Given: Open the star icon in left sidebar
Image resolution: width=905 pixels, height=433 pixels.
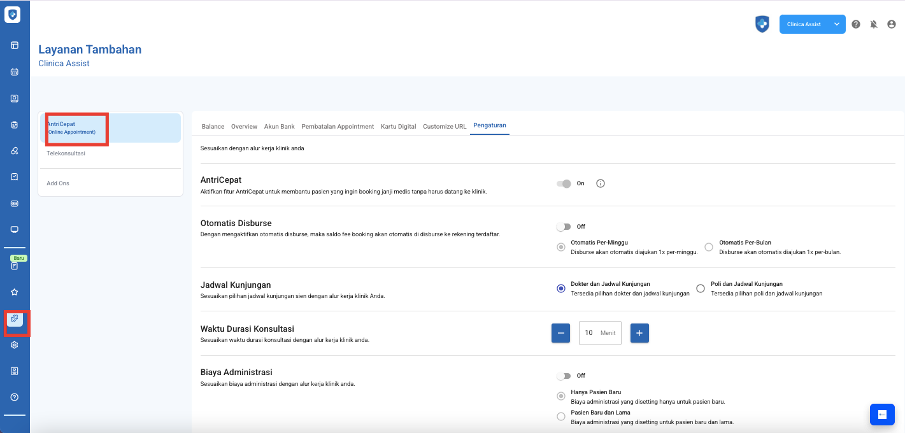Looking at the screenshot, I should point(15,292).
